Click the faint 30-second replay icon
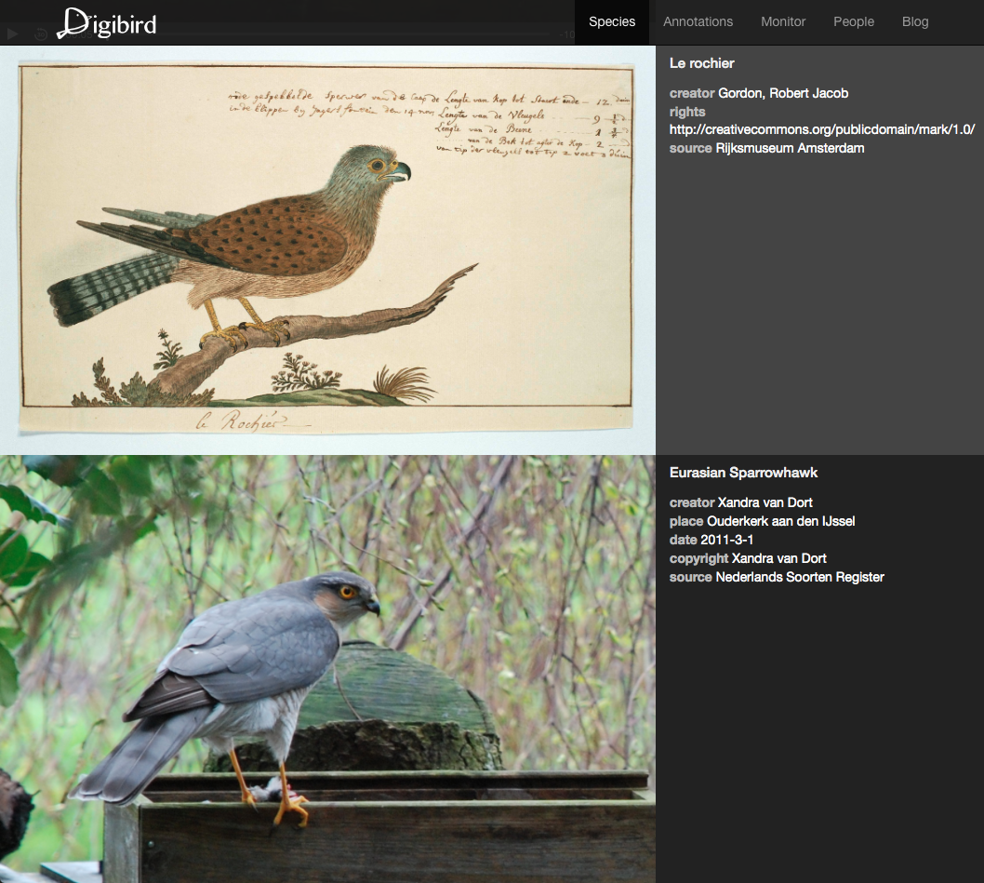This screenshot has height=883, width=984. (x=41, y=34)
